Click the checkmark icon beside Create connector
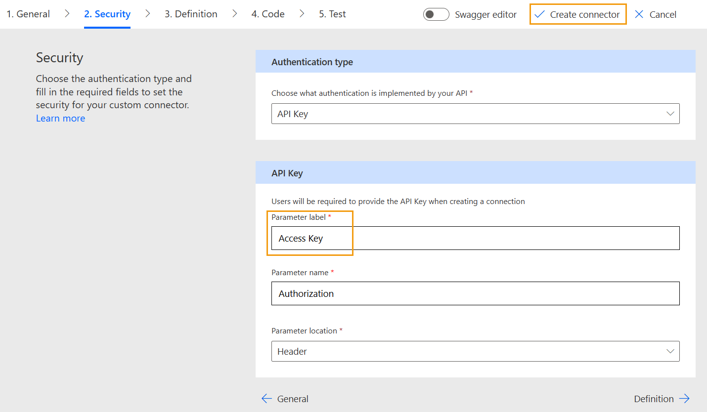The image size is (707, 412). [539, 14]
